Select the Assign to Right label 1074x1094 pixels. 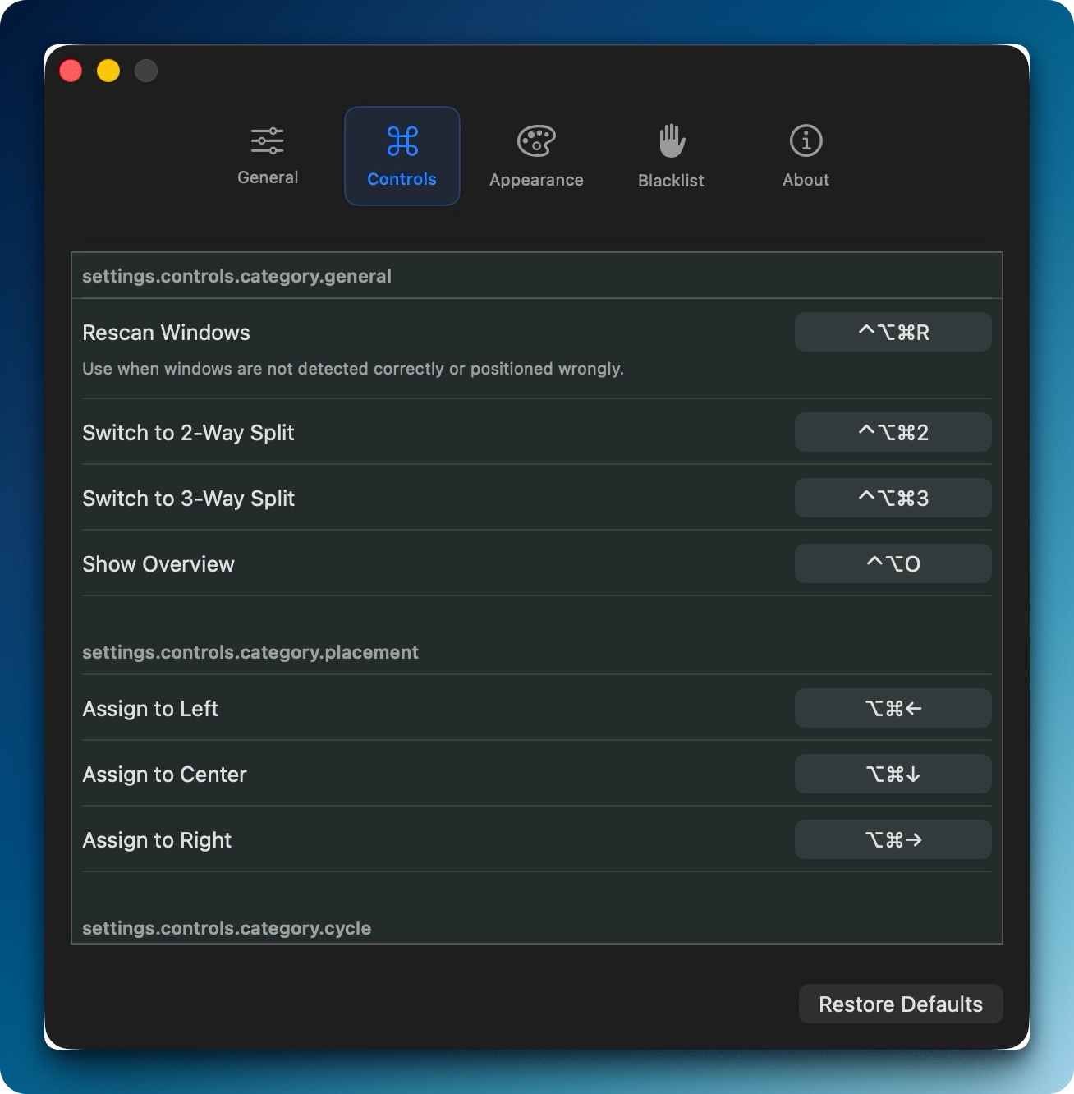[157, 840]
